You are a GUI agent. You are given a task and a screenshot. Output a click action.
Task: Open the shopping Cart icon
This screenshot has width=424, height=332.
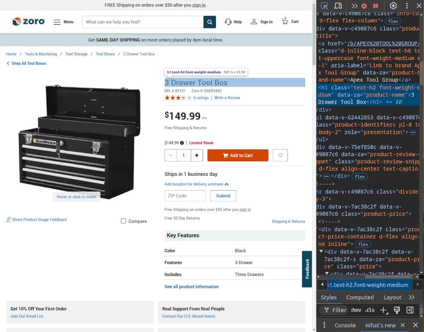point(285,22)
